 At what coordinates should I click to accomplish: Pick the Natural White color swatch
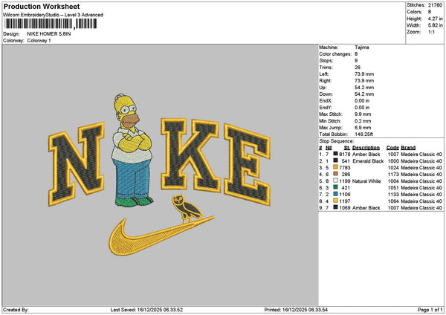point(336,181)
